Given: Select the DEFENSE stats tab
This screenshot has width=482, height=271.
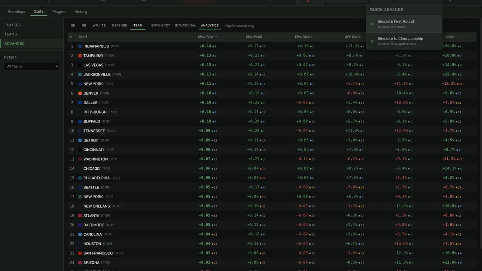Looking at the screenshot, I should click(119, 26).
